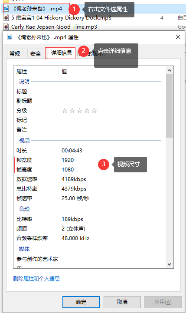
Task: Rate the file with the first star
Action: point(65,111)
